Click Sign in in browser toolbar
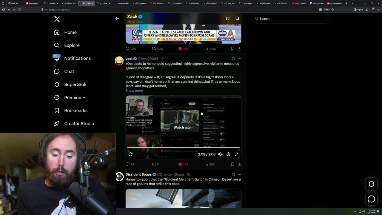Screen dimensions: 382x215 coord(358,10)
